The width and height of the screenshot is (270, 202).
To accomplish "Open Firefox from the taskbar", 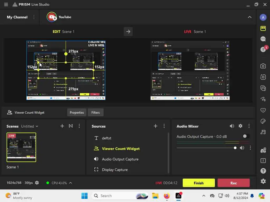I will click(167, 196).
